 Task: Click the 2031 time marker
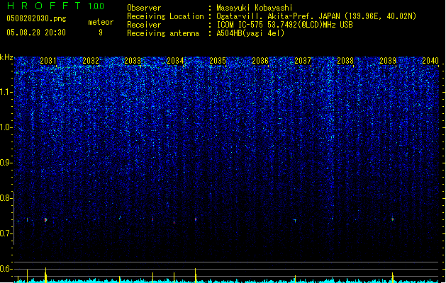pos(48,61)
